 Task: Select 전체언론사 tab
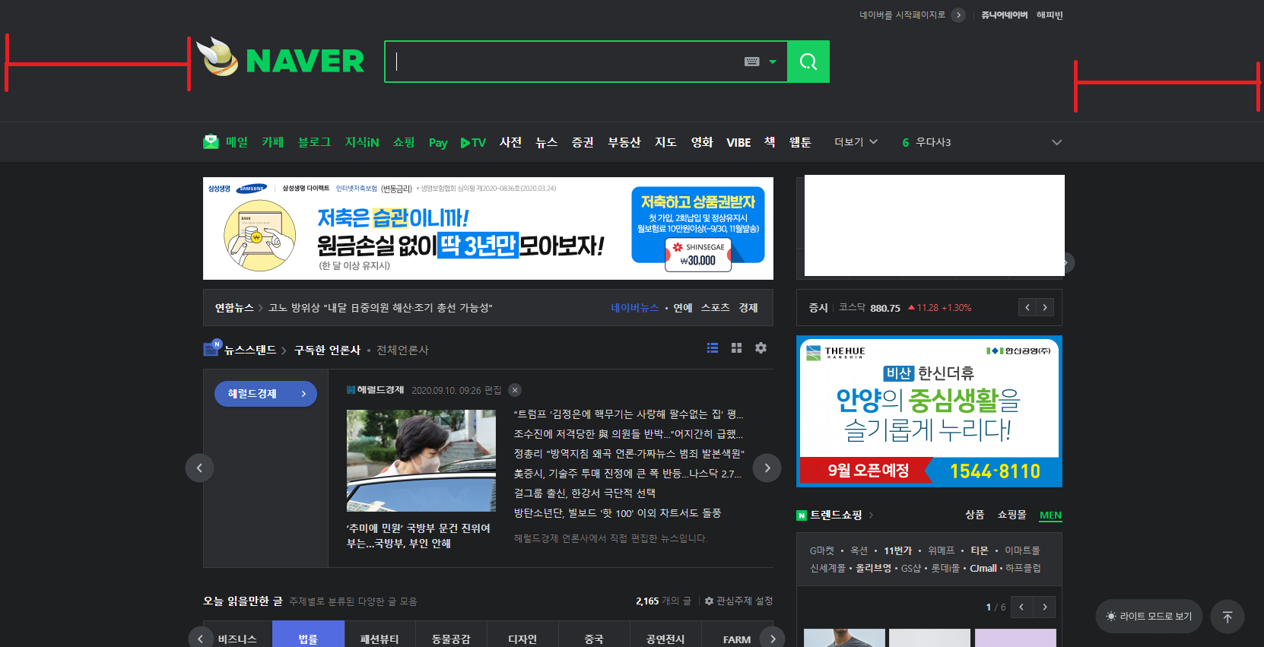[x=403, y=350]
